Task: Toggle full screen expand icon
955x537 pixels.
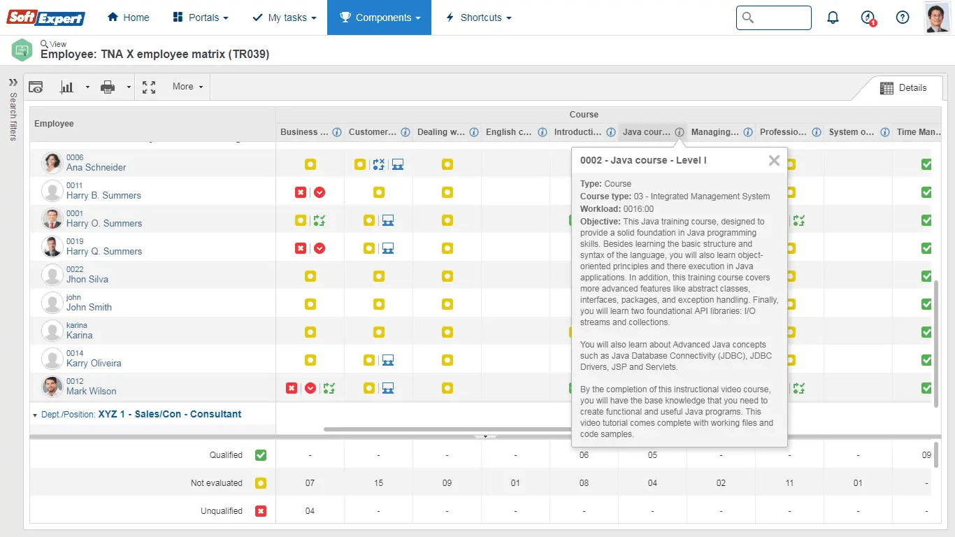Action: [x=149, y=87]
